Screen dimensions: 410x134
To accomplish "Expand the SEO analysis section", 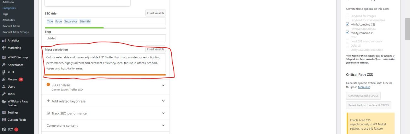I will pyautogui.click(x=163, y=85).
